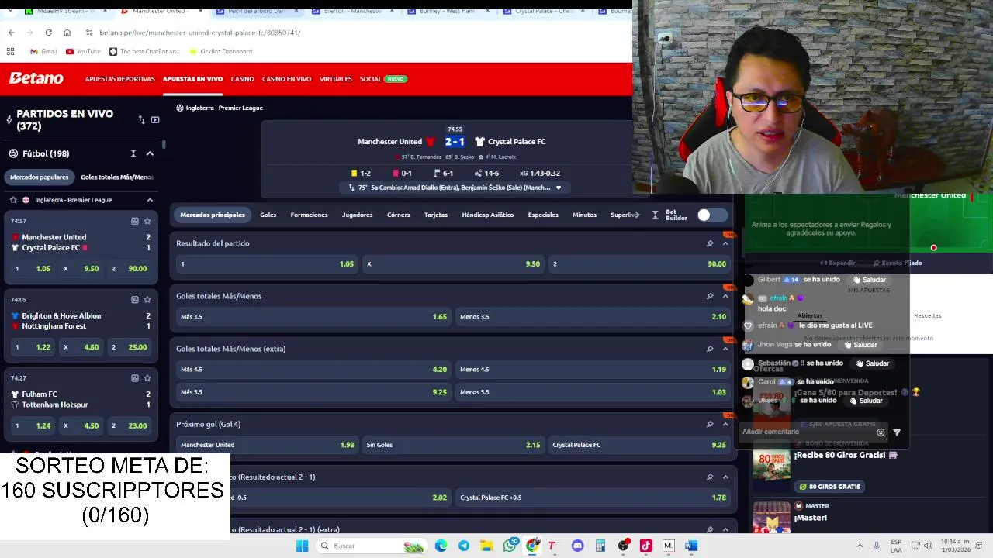Click the hourglass filter icon in the Fútbol row
Viewport: 993px width, 558px height.
click(133, 153)
